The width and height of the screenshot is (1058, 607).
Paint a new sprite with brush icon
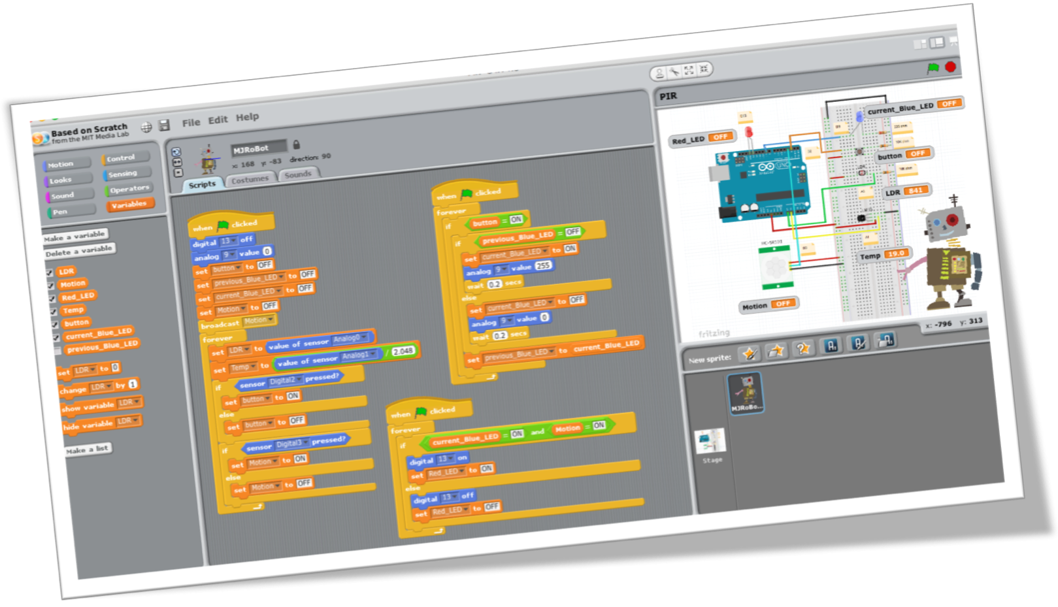(749, 353)
